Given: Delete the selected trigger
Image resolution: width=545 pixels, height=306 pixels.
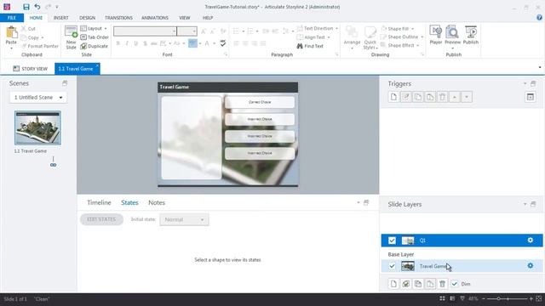Looking at the screenshot, I should click(x=442, y=97).
